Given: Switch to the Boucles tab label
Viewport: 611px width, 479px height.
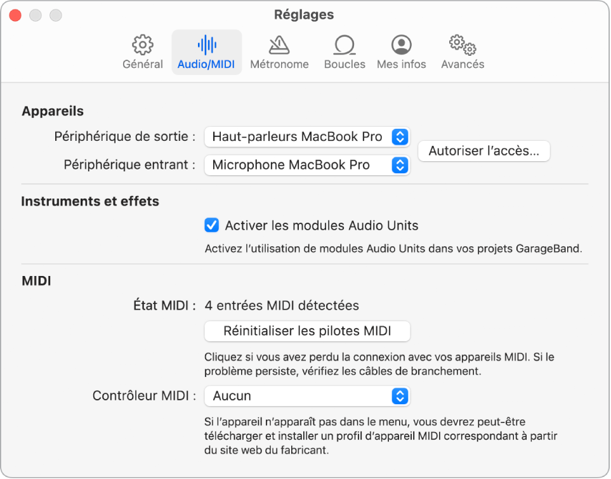Looking at the screenshot, I should (344, 64).
